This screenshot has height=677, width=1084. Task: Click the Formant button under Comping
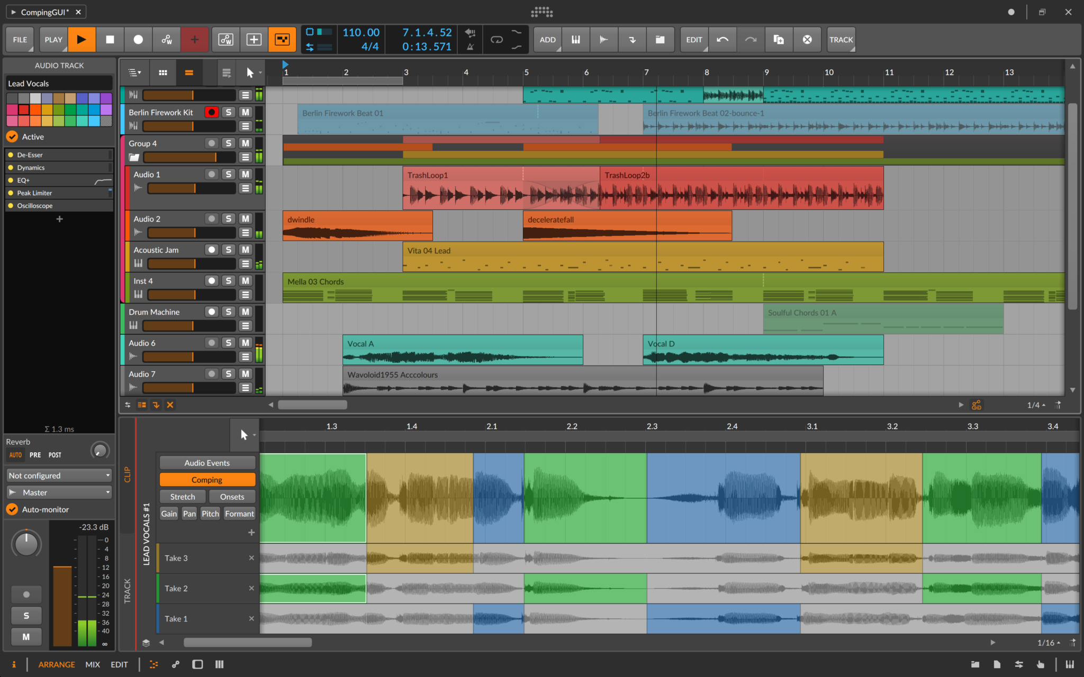point(239,513)
